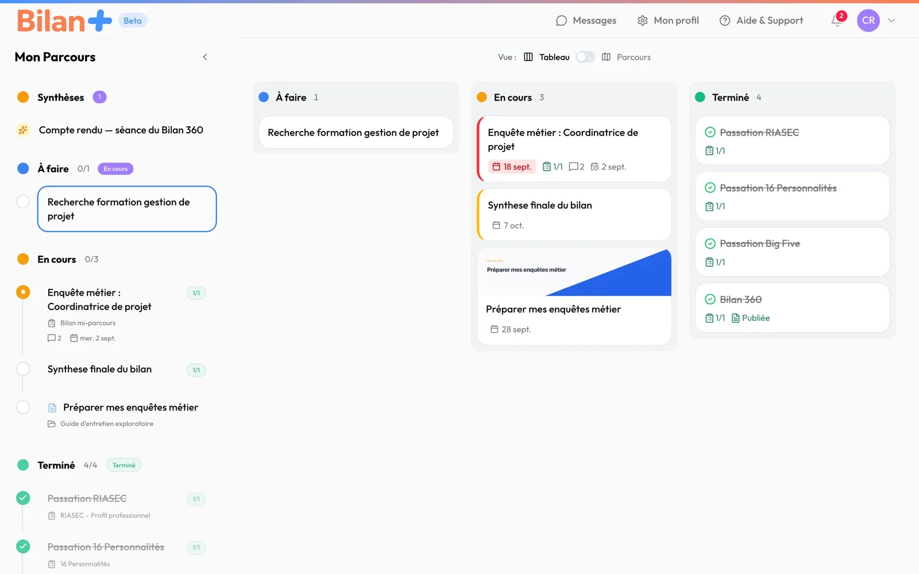Click the Tableau view columns icon

tap(528, 57)
